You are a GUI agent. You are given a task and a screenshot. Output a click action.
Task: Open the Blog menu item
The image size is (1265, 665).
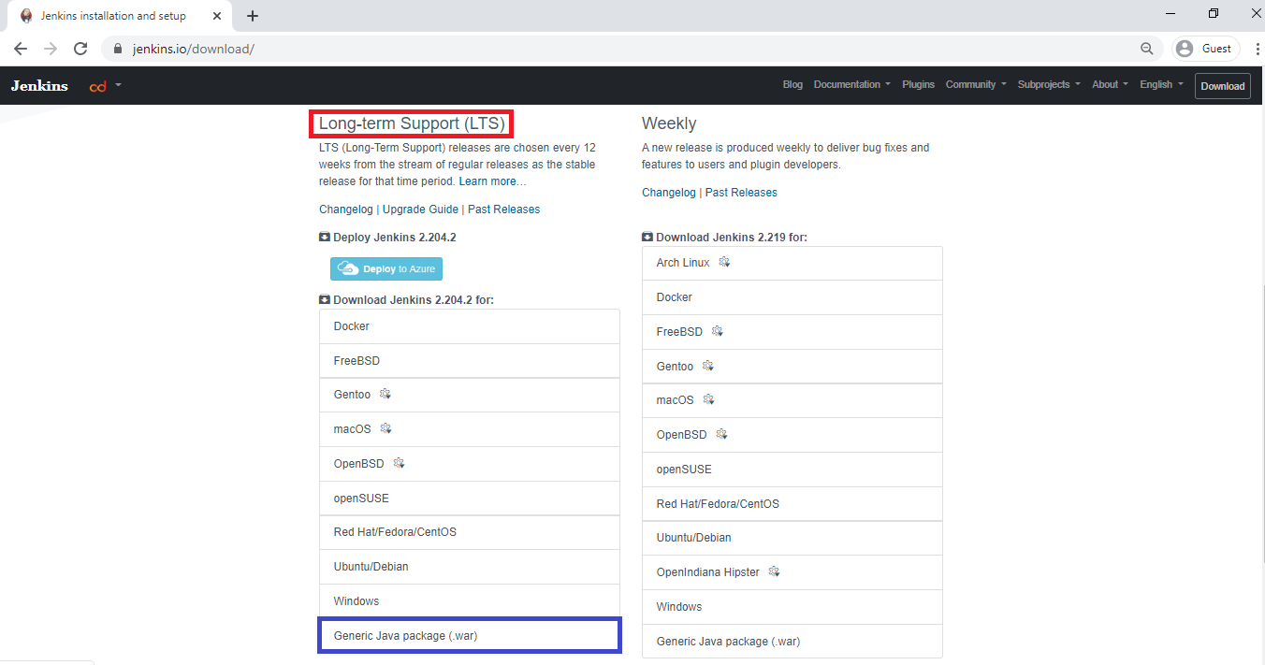coord(792,84)
